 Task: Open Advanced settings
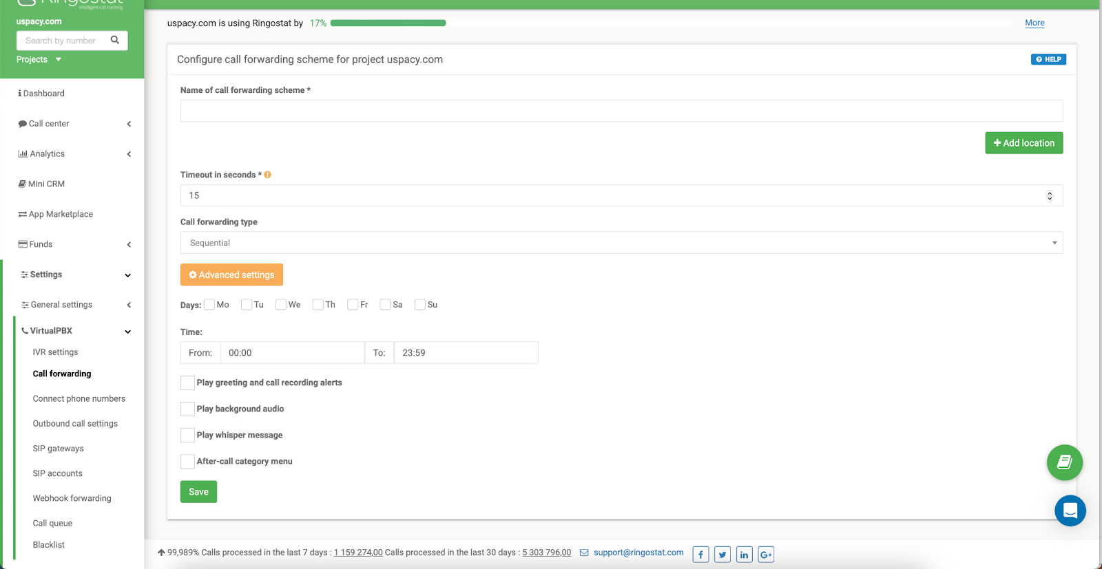point(231,275)
